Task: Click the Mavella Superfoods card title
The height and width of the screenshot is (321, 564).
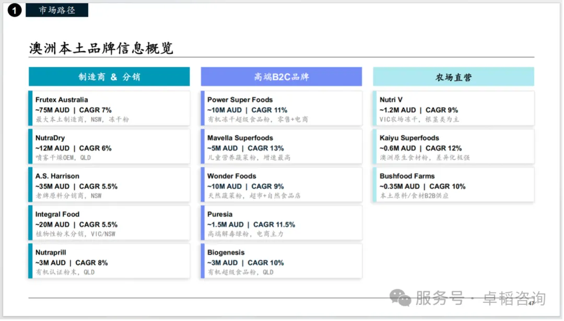Action: coord(240,138)
